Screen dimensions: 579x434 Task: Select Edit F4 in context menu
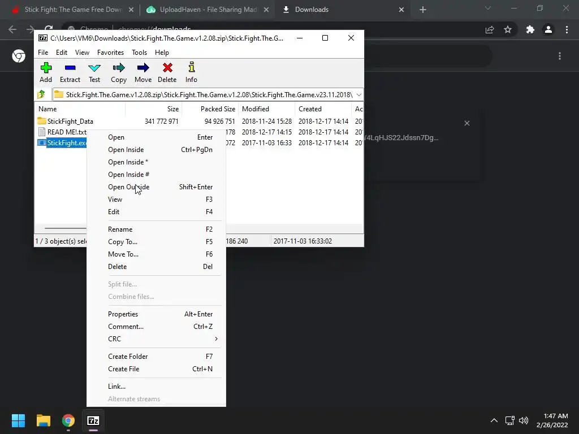pos(156,212)
